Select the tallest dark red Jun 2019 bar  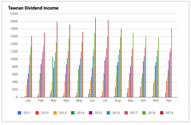click(95, 57)
